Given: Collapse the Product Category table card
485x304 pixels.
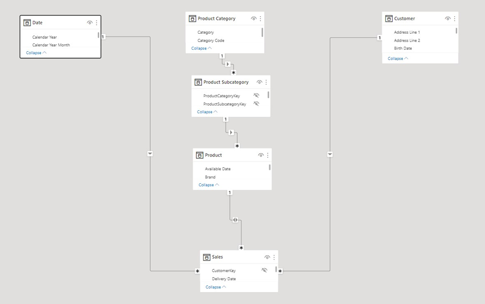Looking at the screenshot, I should click(x=200, y=48).
